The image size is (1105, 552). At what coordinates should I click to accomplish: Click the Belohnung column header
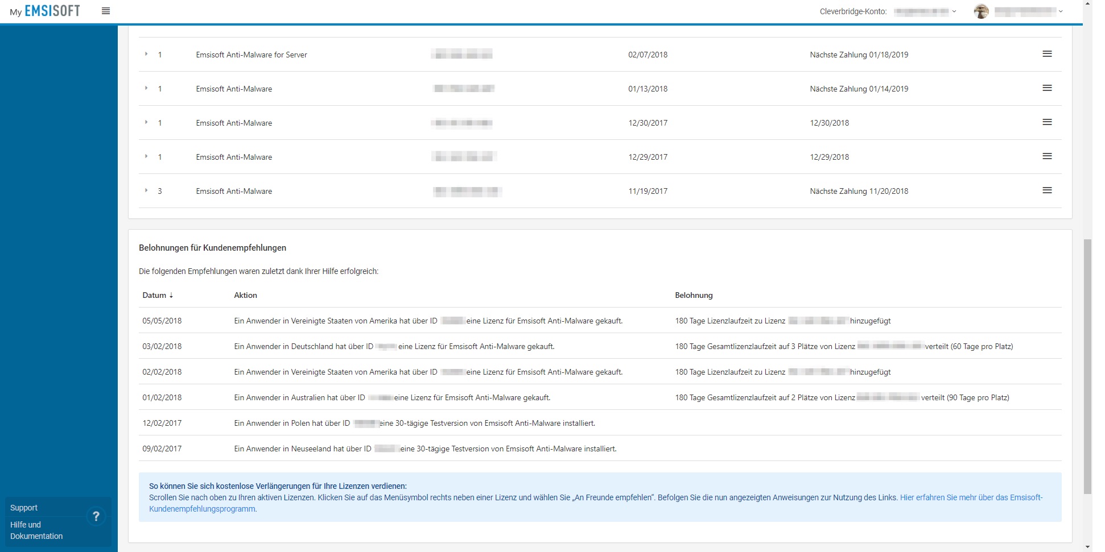coord(694,295)
